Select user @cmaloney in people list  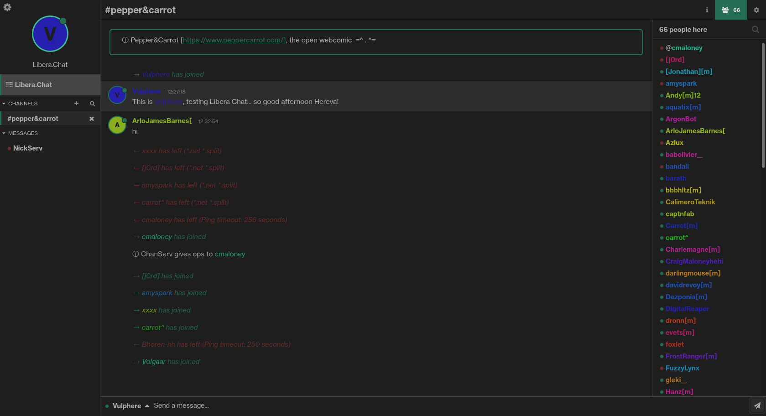[683, 48]
